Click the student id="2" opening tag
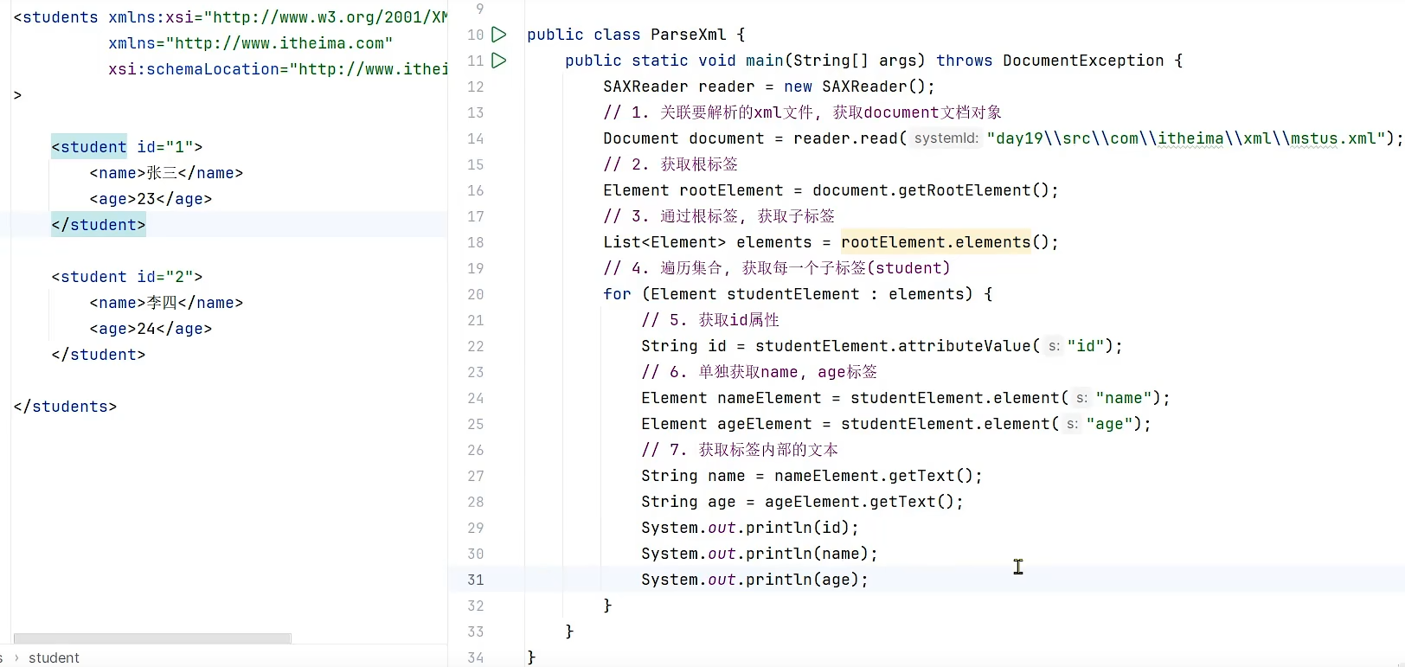Viewport: 1405px width, 667px height. click(126, 277)
